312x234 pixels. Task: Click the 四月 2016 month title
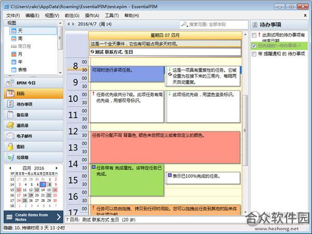point(33,168)
